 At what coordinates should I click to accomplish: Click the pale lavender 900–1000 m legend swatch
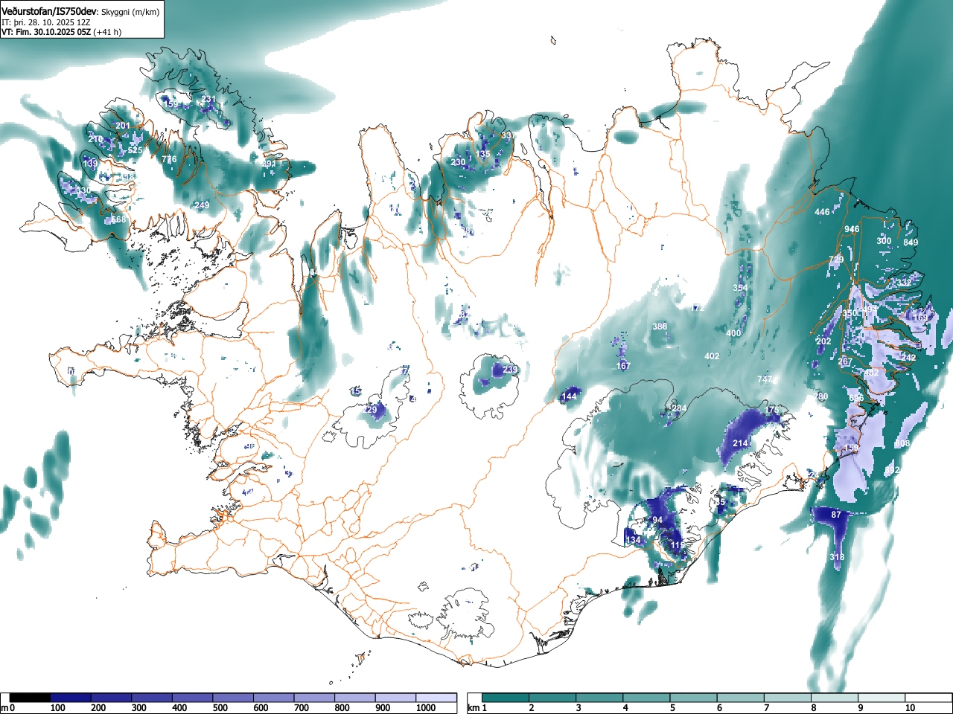395,698
